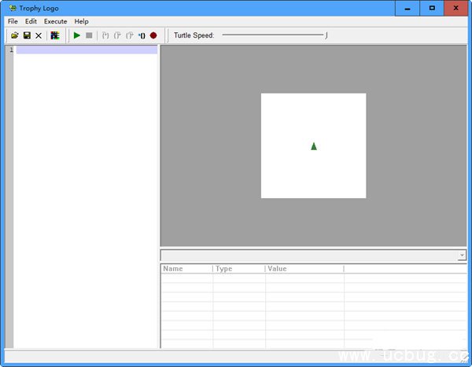Toggle the red breakpoint circle icon
Viewport: 472px width, 367px height.
(153, 35)
